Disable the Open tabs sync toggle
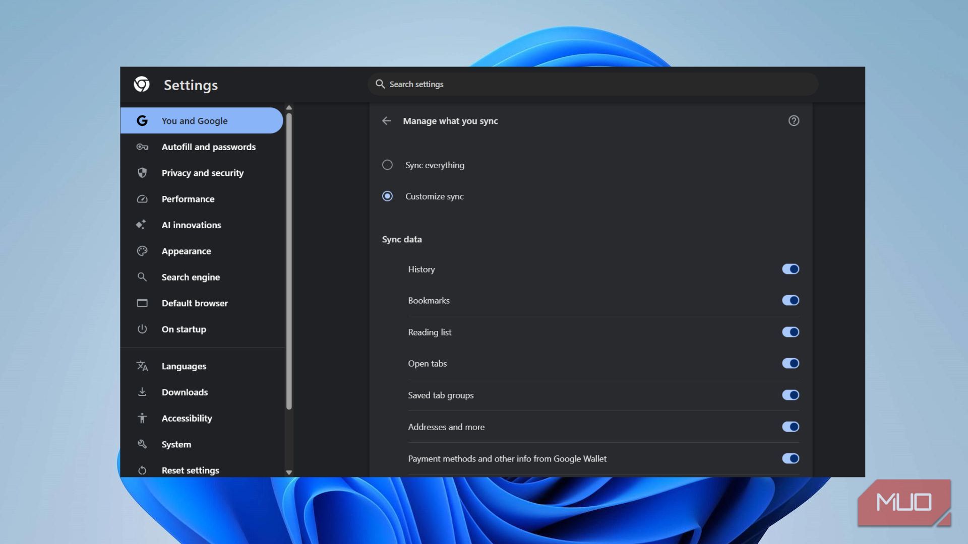 coord(791,363)
